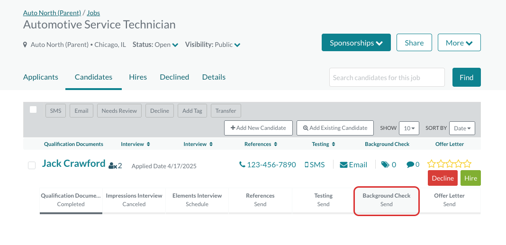Open Jack Crawford's candidate profile
The height and width of the screenshot is (245, 506).
click(x=73, y=163)
